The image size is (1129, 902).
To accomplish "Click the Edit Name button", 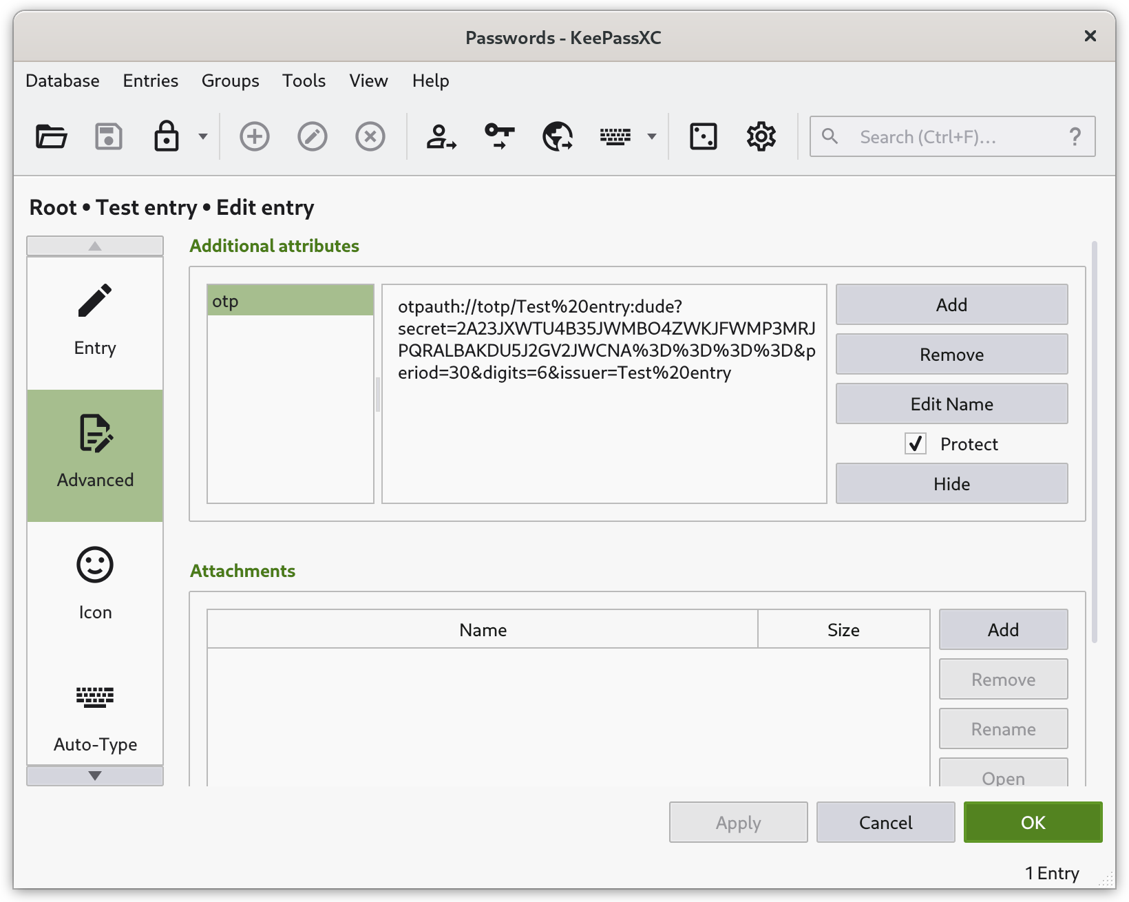I will 951,404.
